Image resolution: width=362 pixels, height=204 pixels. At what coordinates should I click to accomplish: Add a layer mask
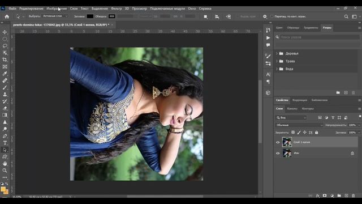tap(325, 195)
